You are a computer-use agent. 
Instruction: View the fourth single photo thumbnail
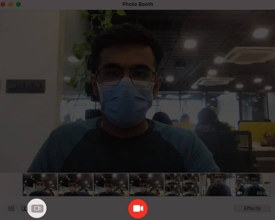pos(147,185)
